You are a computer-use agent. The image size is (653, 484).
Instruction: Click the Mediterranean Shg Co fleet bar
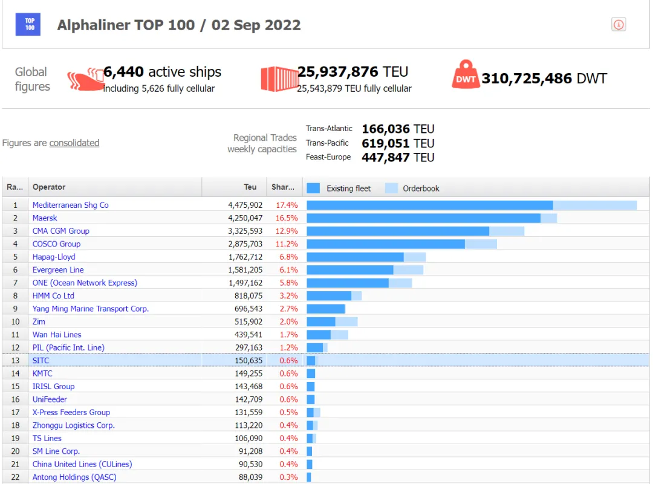pyautogui.click(x=472, y=205)
